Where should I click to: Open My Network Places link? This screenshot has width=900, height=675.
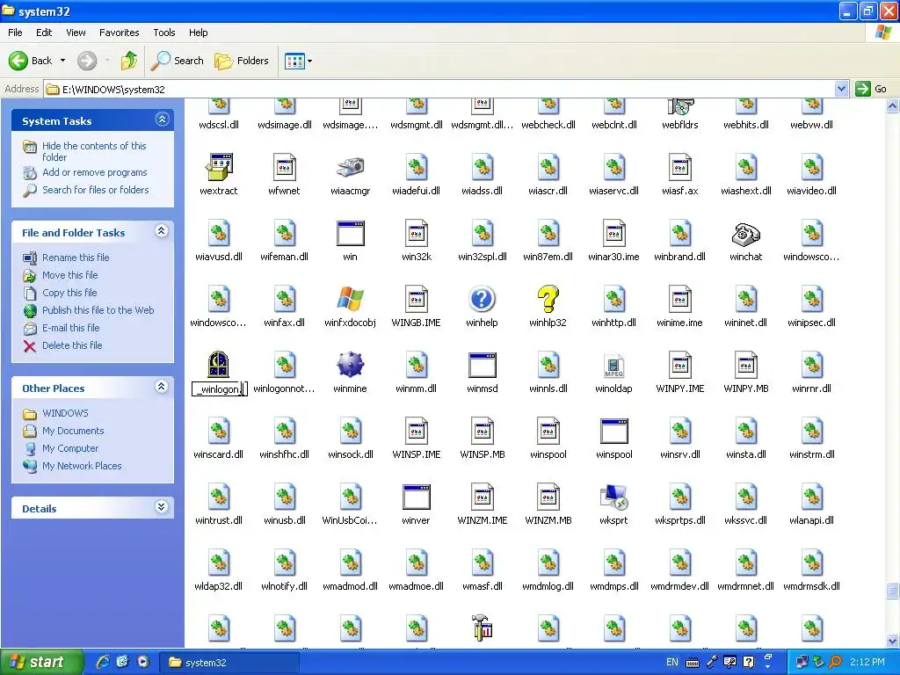82,466
